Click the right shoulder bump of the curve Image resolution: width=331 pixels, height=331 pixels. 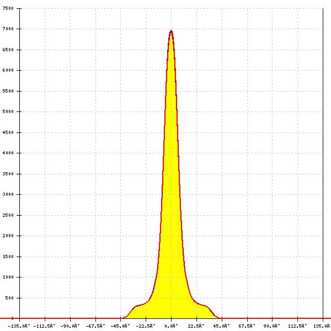pyautogui.click(x=205, y=305)
